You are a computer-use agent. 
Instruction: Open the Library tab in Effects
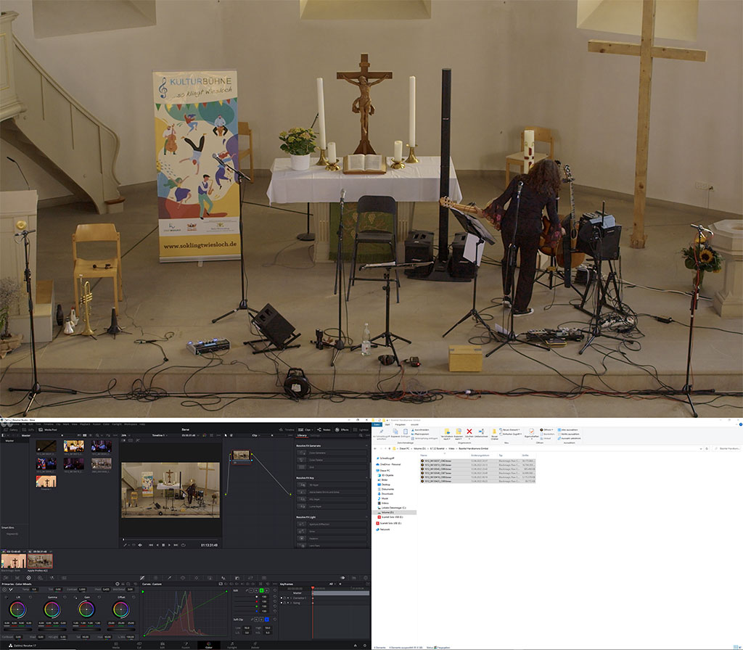[x=302, y=435]
